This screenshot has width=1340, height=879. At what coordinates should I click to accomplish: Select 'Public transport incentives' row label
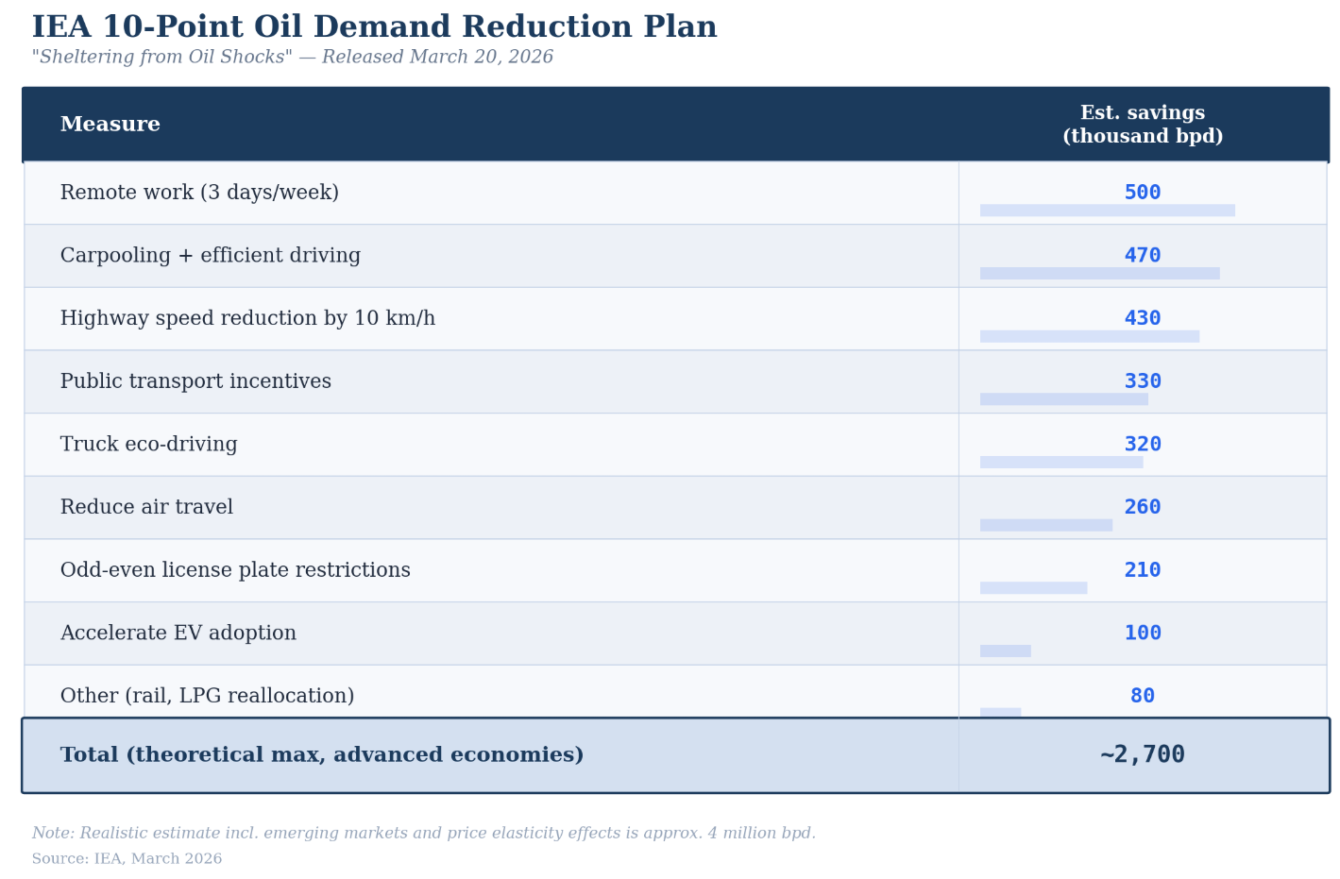pos(195,381)
